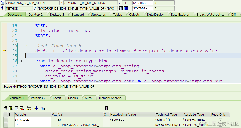Collapse the case block at line 26
The height and width of the screenshot is (128, 241).
(x=23, y=61)
